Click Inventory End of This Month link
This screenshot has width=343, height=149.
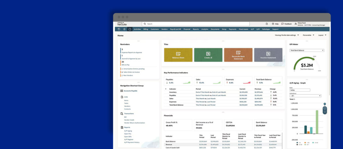[x=203, y=92]
